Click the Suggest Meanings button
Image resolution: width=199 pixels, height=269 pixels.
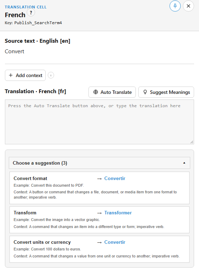(x=166, y=92)
